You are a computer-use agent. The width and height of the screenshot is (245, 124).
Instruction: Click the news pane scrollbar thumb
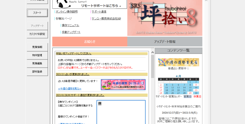tap(153, 66)
